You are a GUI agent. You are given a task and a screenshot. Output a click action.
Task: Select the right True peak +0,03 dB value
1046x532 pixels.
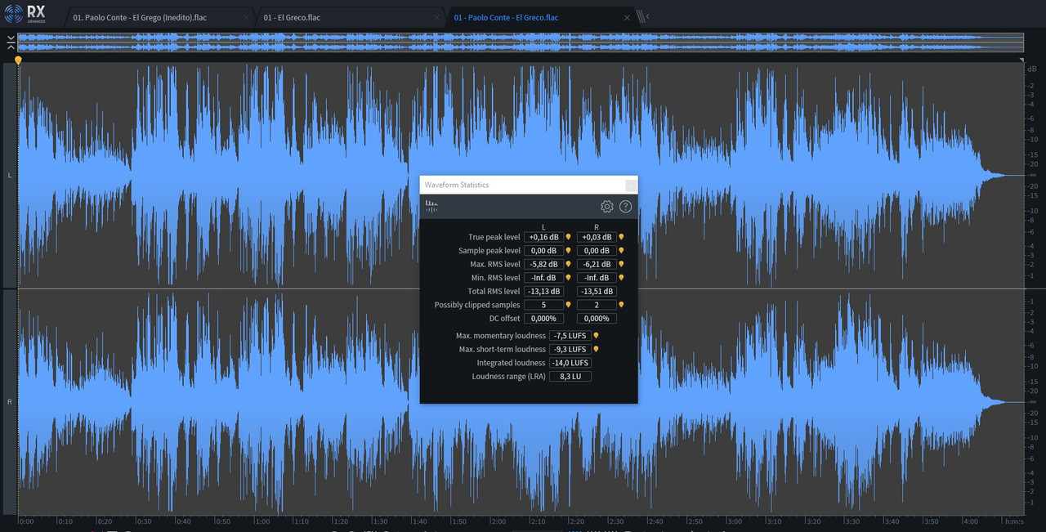pyautogui.click(x=597, y=237)
